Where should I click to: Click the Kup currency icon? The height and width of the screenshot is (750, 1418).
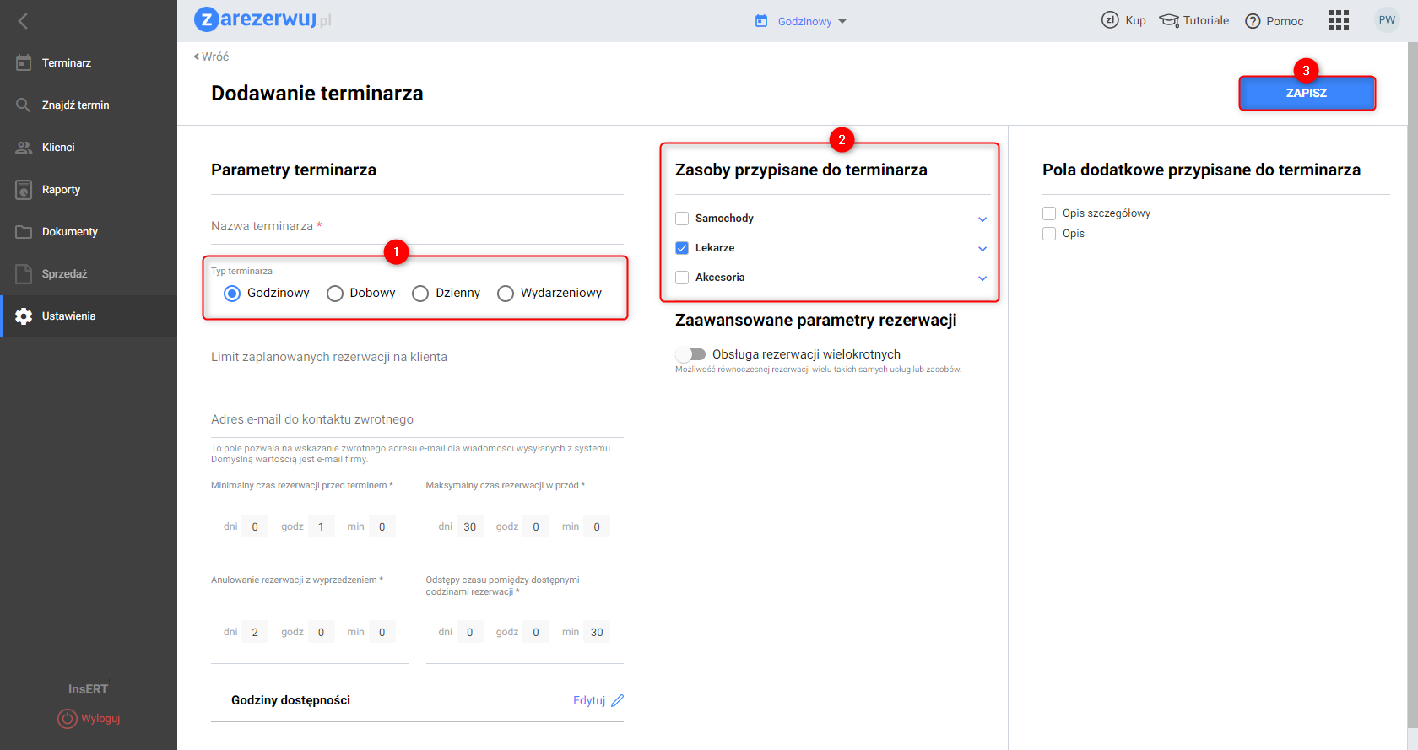[1110, 20]
